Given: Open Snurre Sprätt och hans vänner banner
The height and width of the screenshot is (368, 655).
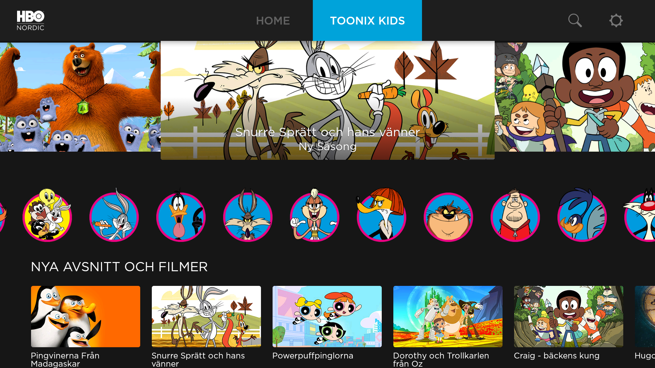Looking at the screenshot, I should coord(327,100).
